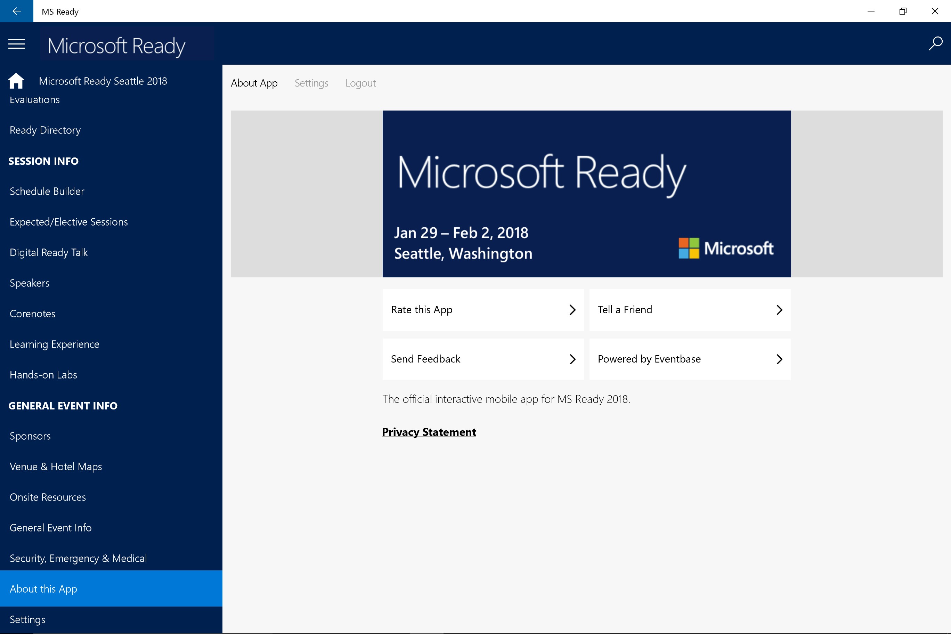Click the back arrow in title bar
The height and width of the screenshot is (634, 951).
[17, 11]
